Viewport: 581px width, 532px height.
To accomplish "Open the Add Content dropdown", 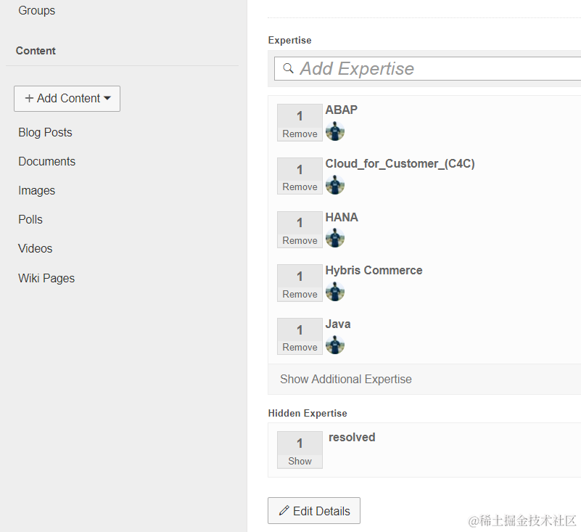I will tap(67, 99).
